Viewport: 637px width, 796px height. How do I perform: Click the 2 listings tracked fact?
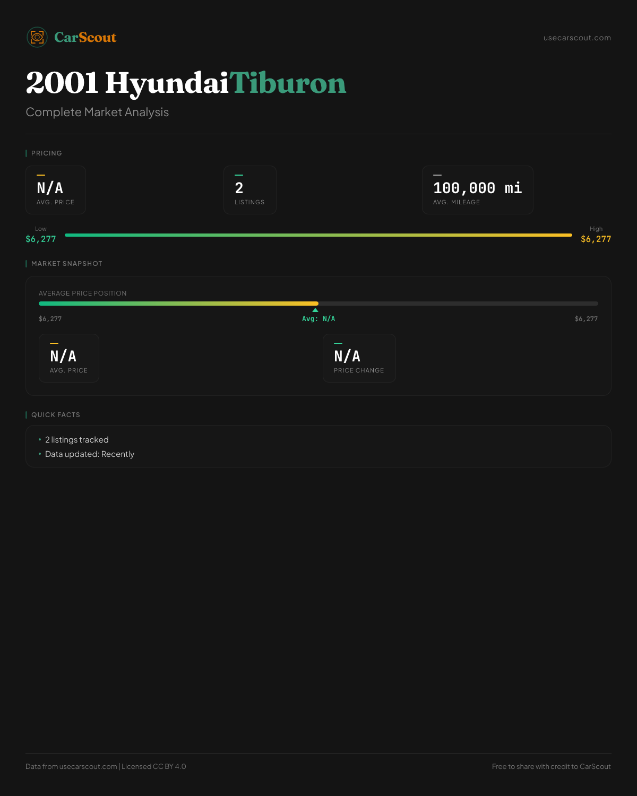click(76, 440)
